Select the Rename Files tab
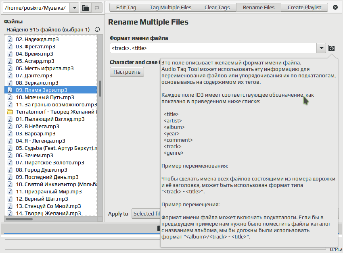 tap(259, 7)
